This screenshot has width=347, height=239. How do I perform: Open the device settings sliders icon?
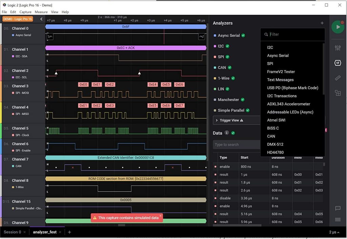338,47
